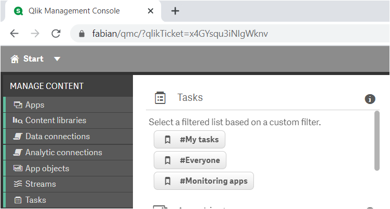390x209 pixels.
Task: Click the Tasks panel heading icon
Action: [x=160, y=98]
